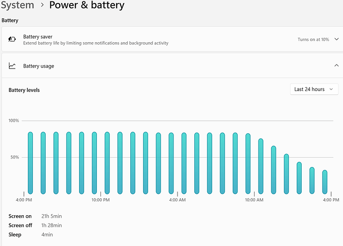Click the battery bar right of the 4:00 AM tick

[x=184, y=164]
